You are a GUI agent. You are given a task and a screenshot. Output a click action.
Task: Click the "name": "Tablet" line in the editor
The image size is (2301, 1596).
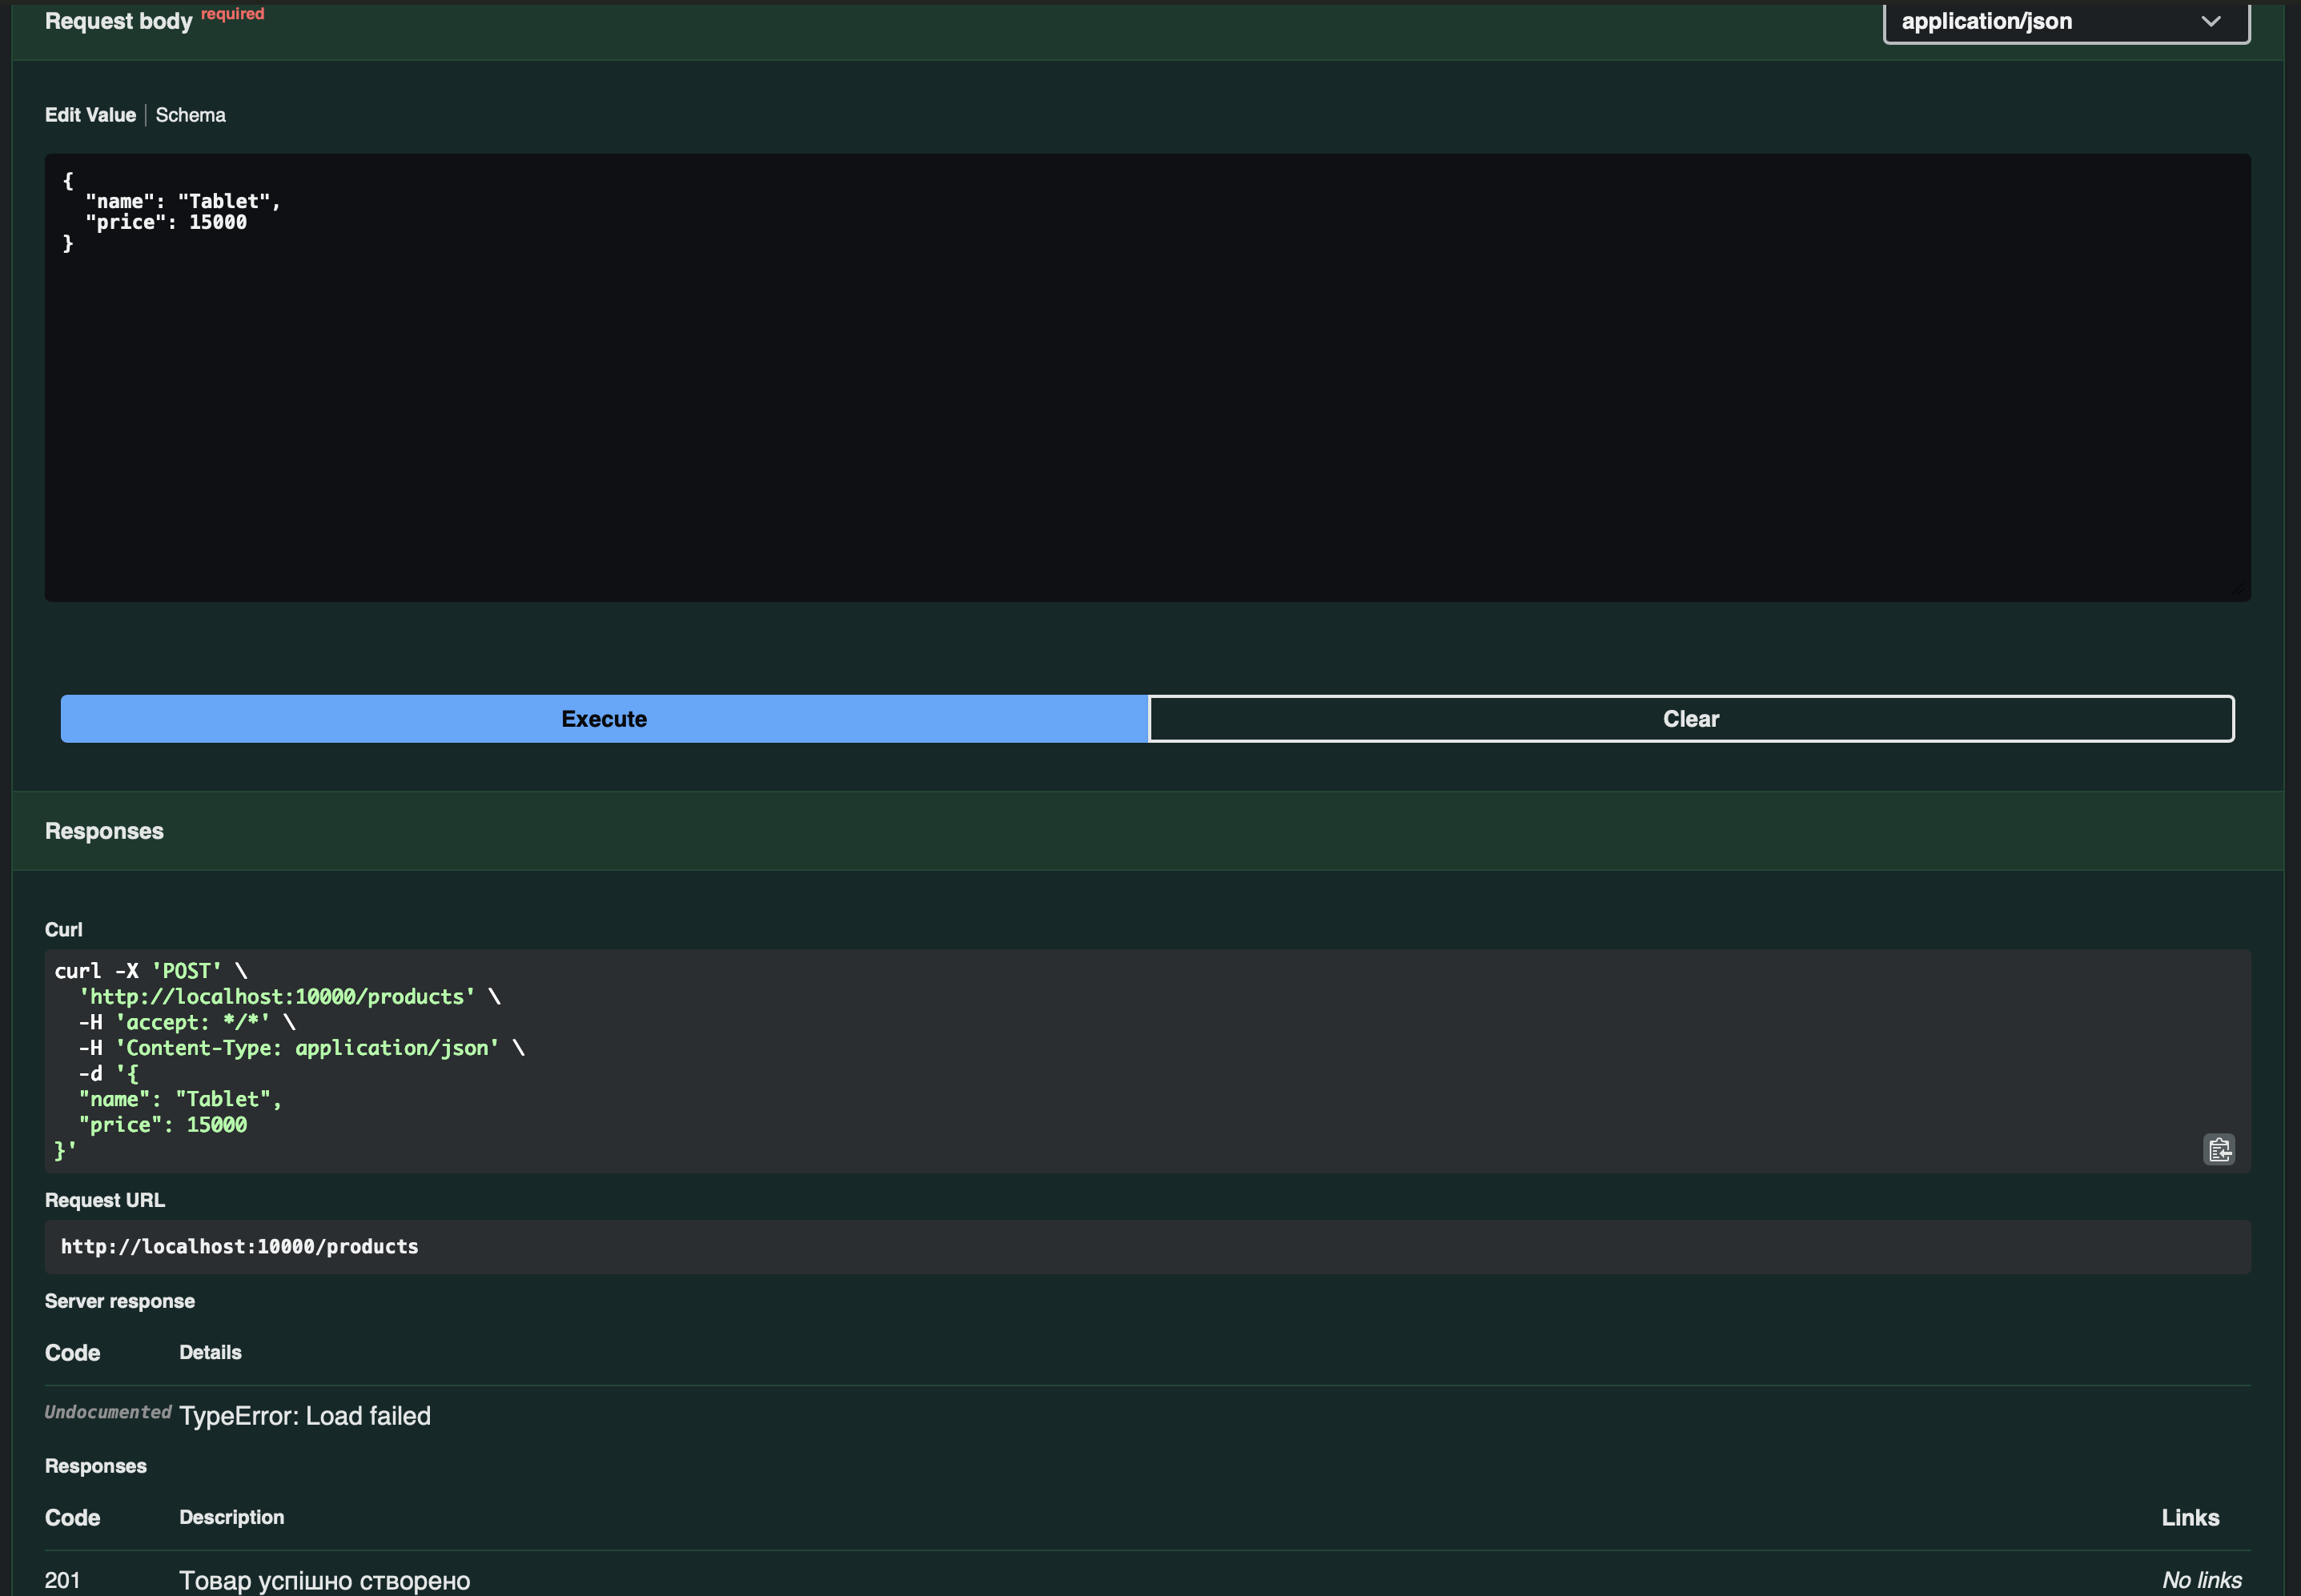(x=183, y=201)
